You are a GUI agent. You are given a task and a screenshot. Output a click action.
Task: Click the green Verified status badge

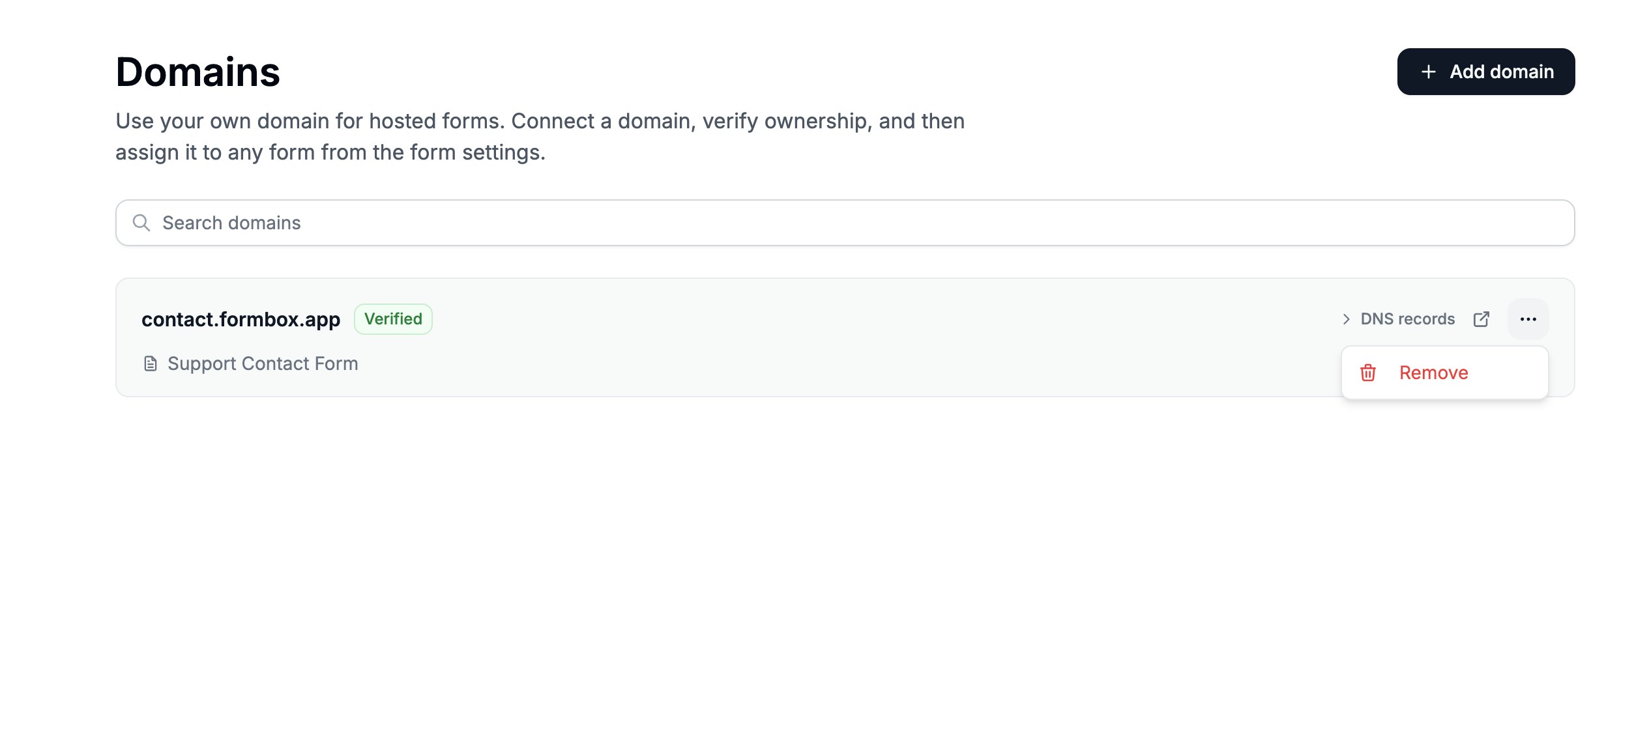tap(393, 319)
